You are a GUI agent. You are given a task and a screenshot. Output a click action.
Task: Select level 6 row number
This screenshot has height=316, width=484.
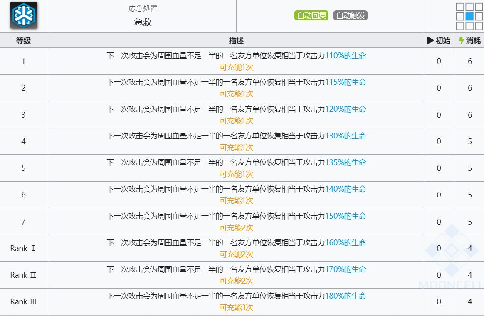point(23,195)
